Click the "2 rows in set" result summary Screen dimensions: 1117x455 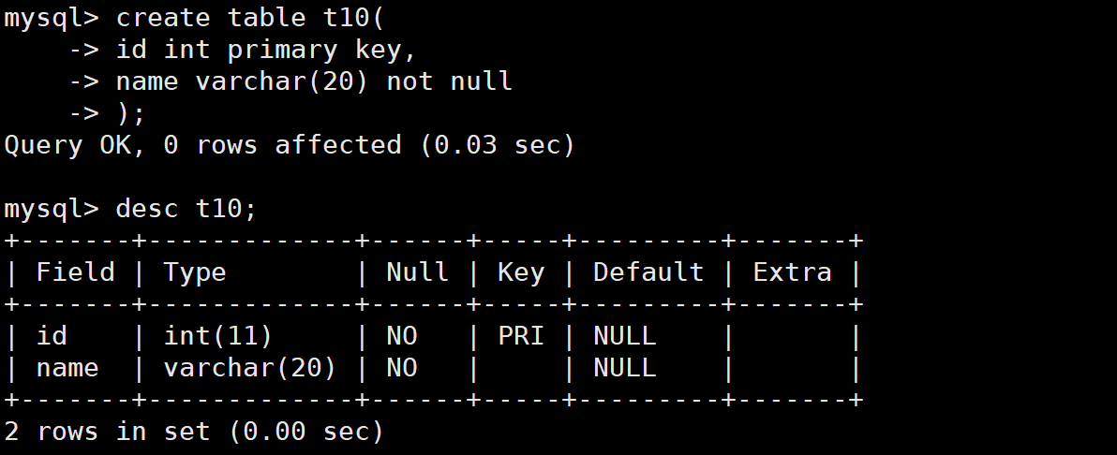[x=194, y=432]
